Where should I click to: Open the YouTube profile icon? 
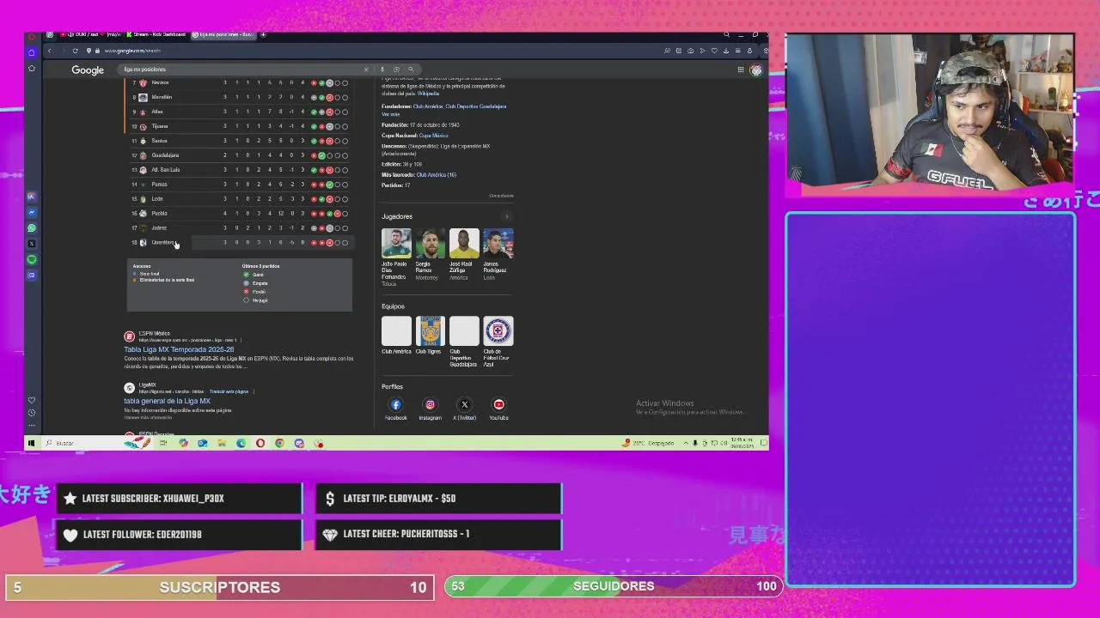(498, 404)
